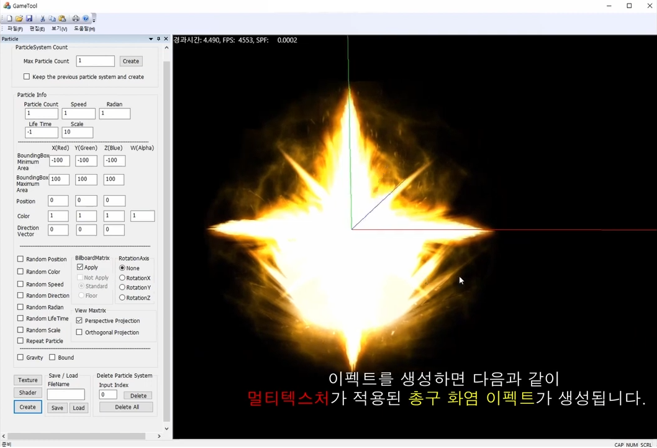Click the toolbar overflow dropdown arrow

coord(94,19)
